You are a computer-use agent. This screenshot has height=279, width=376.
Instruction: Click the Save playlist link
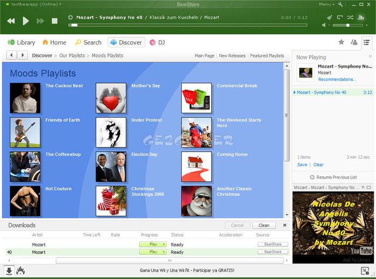point(302,165)
